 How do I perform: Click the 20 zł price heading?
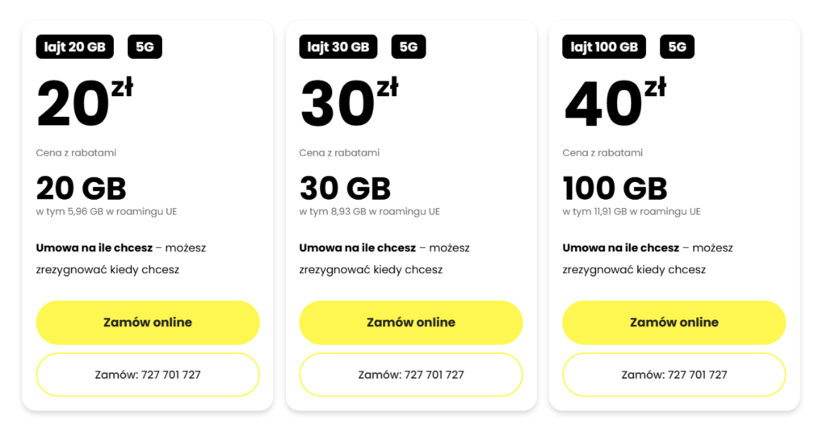click(x=84, y=102)
